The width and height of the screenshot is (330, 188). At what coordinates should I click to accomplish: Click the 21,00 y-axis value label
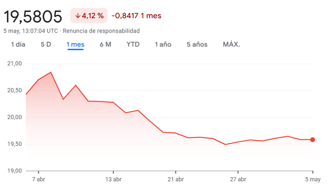click(15, 64)
